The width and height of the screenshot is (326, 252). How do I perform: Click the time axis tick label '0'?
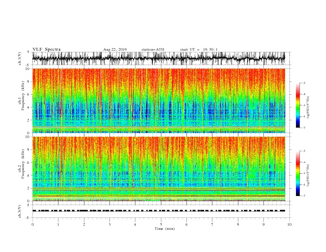pos(33,224)
